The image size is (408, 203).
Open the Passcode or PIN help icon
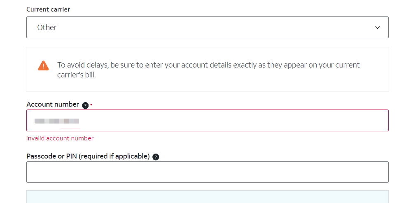(156, 157)
